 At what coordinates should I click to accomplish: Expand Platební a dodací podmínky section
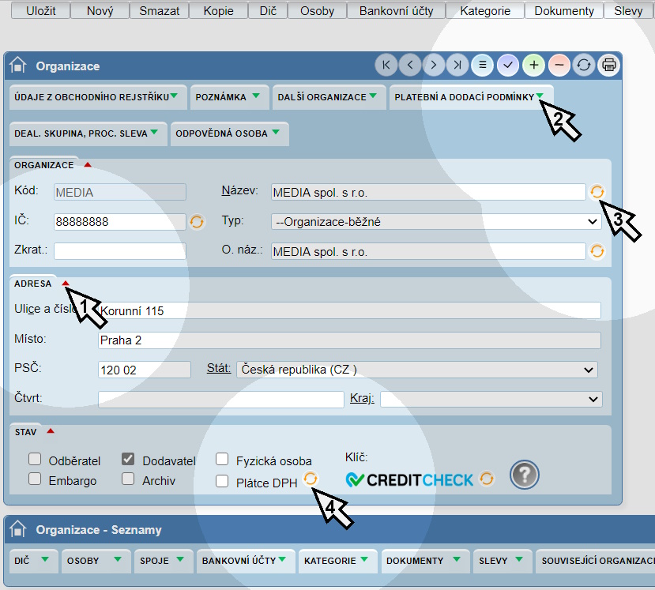coord(471,97)
